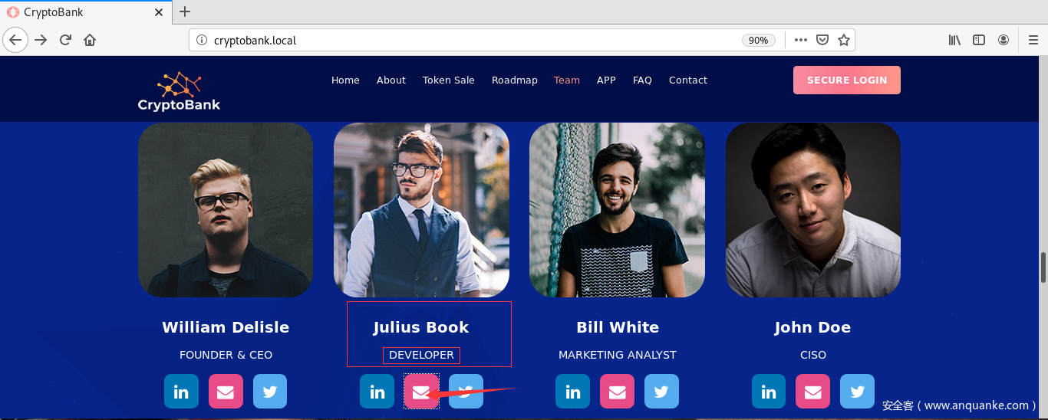1048x420 pixels.
Task: Open Bill White's Twitter icon
Action: pos(661,392)
